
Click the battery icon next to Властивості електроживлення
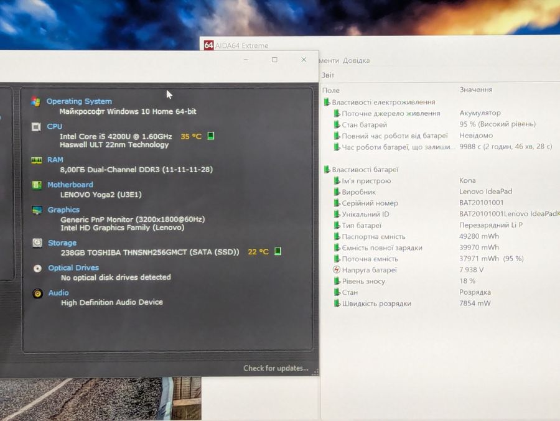327,102
